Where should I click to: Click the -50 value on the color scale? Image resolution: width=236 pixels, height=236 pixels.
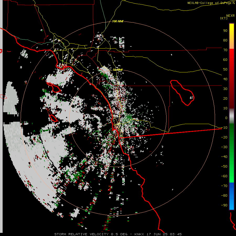click(x=224, y=167)
